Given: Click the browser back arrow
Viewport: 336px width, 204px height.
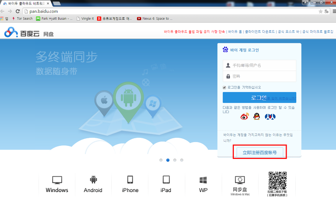Looking at the screenshot, I should point(2,12).
